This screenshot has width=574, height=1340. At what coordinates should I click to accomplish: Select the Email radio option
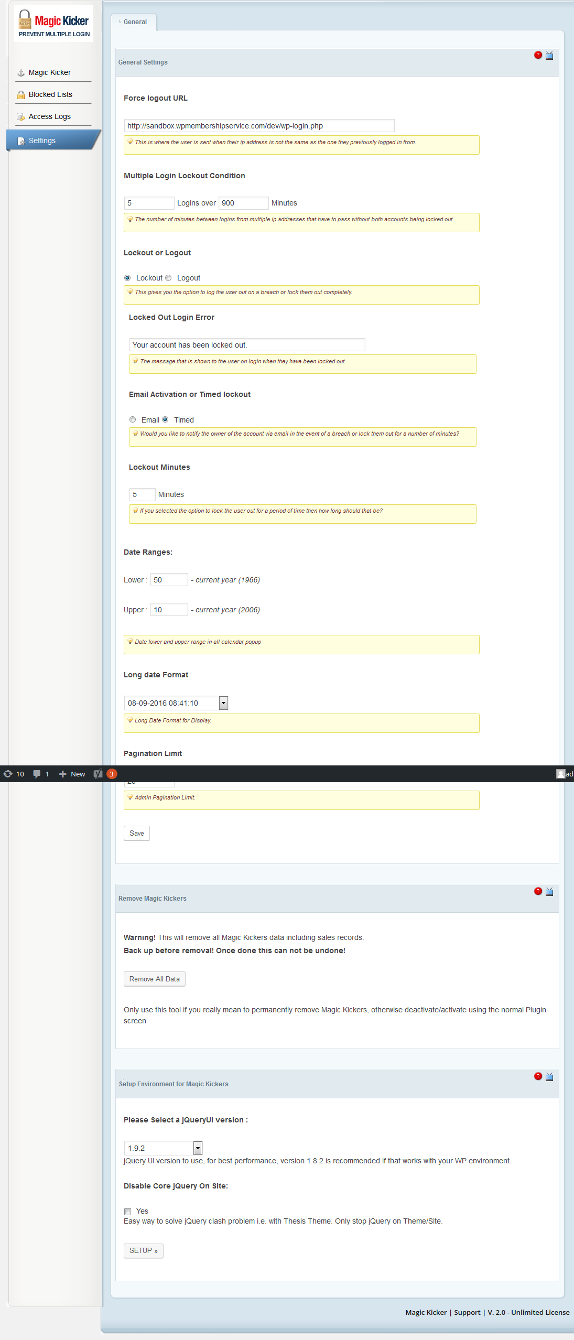[x=133, y=419]
